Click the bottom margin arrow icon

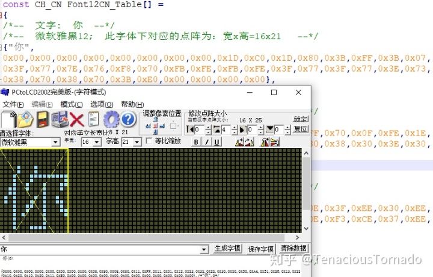pyautogui.click(x=270, y=129)
